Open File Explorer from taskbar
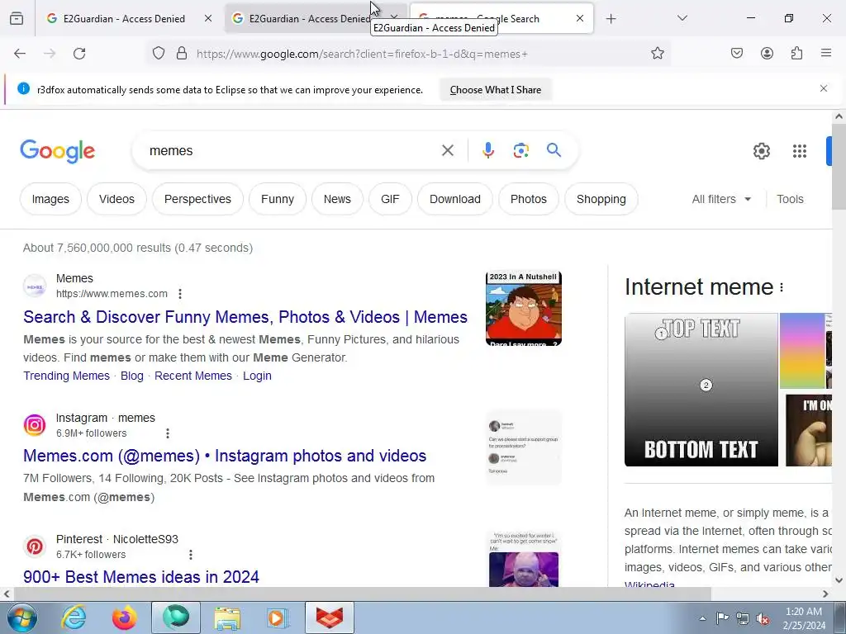The height and width of the screenshot is (634, 846). pos(227,617)
